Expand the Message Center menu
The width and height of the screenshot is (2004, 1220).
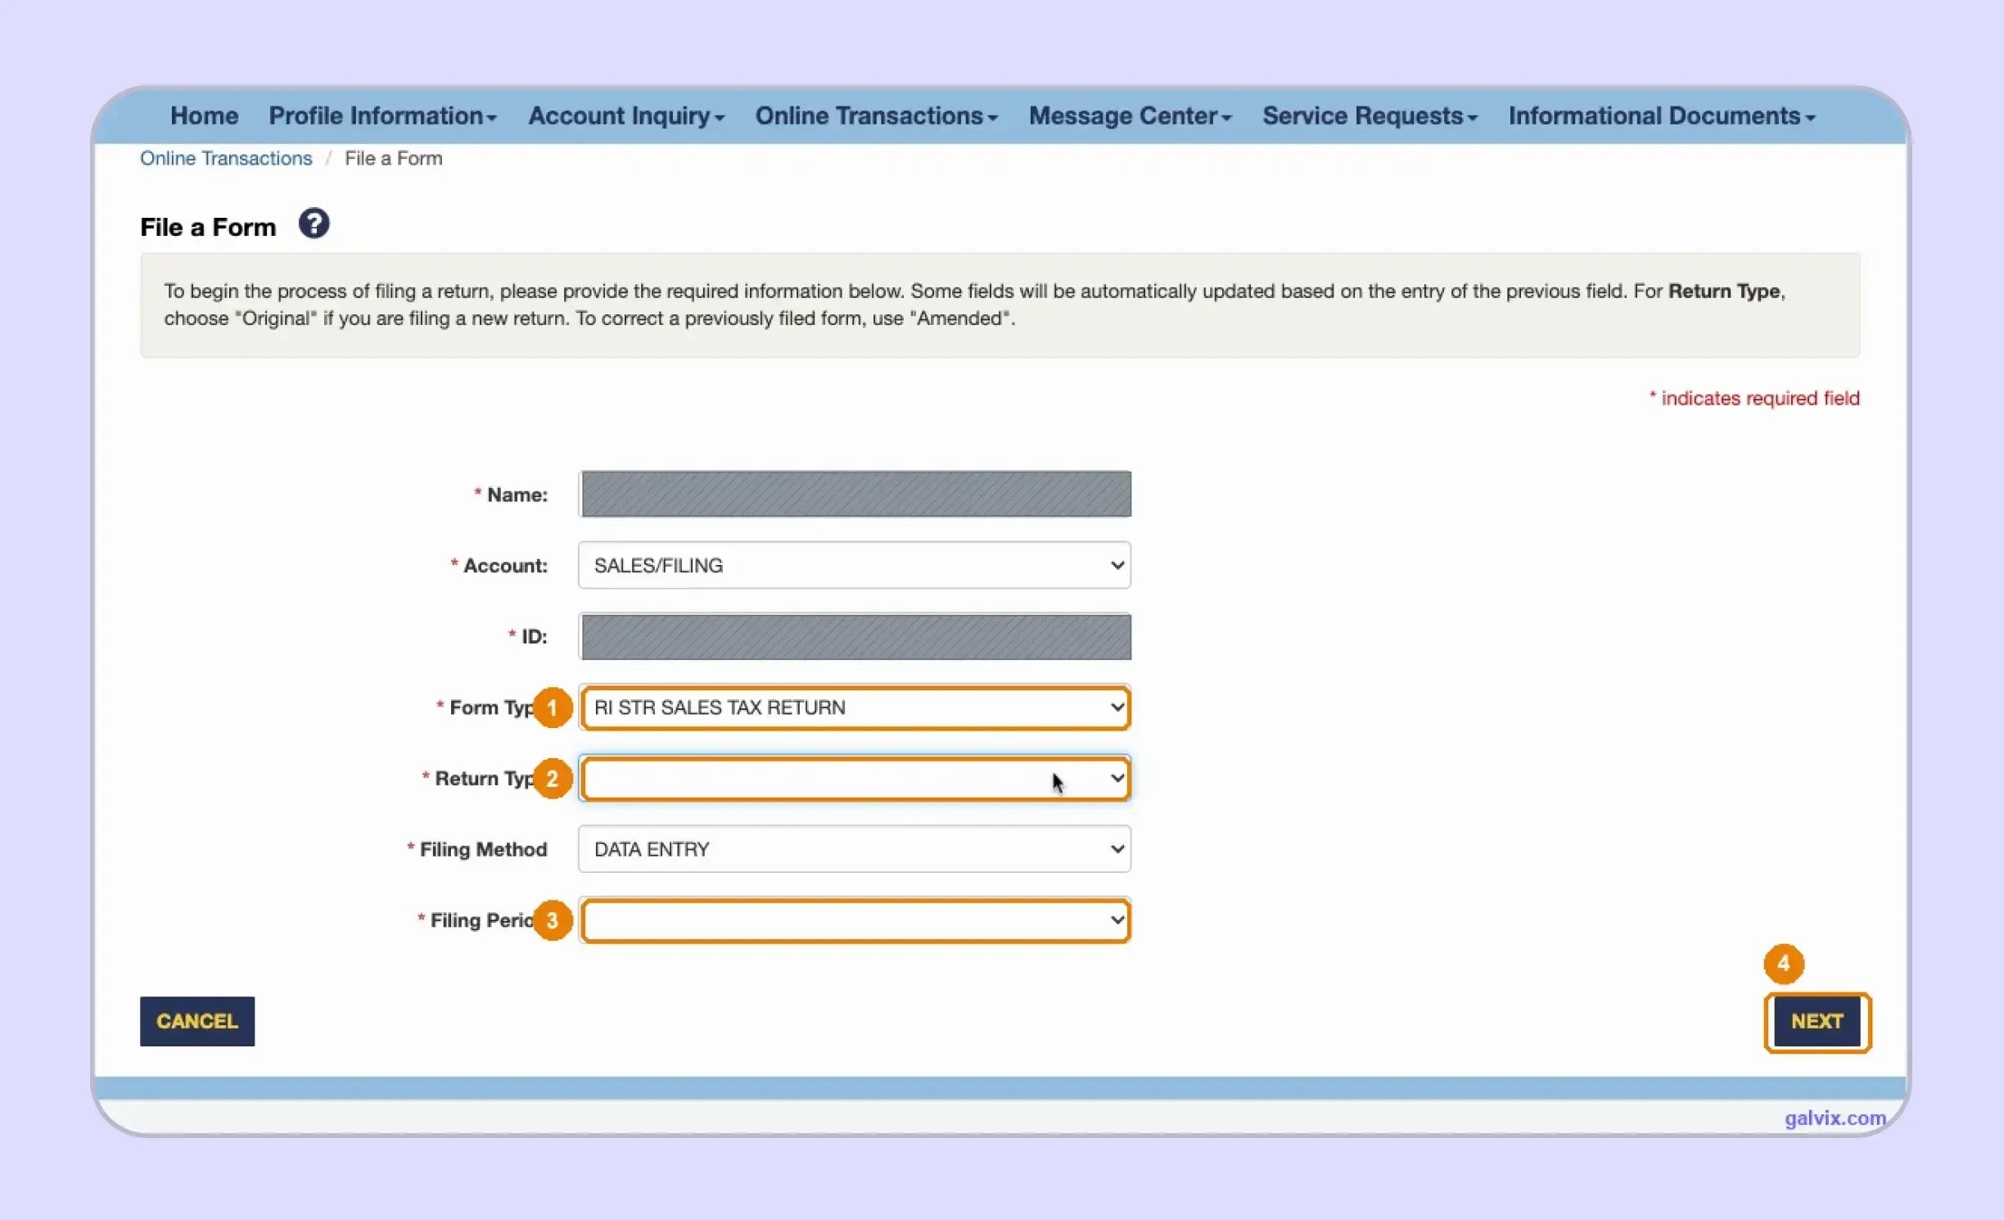pyautogui.click(x=1130, y=115)
